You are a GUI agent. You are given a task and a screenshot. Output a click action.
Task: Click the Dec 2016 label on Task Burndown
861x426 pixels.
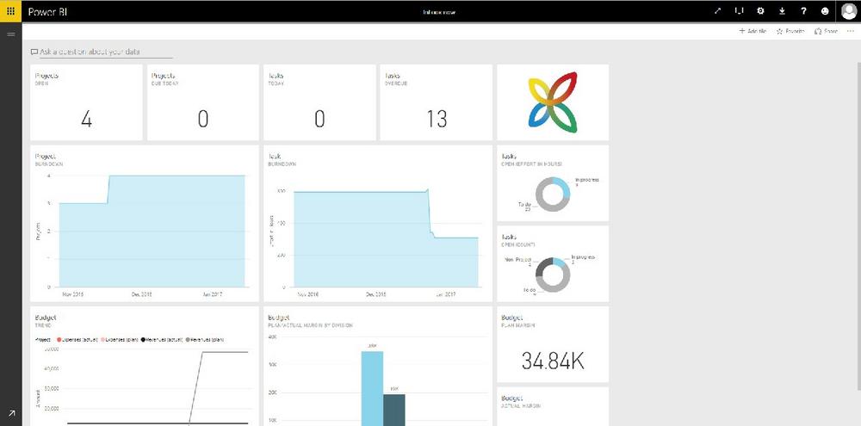click(376, 295)
